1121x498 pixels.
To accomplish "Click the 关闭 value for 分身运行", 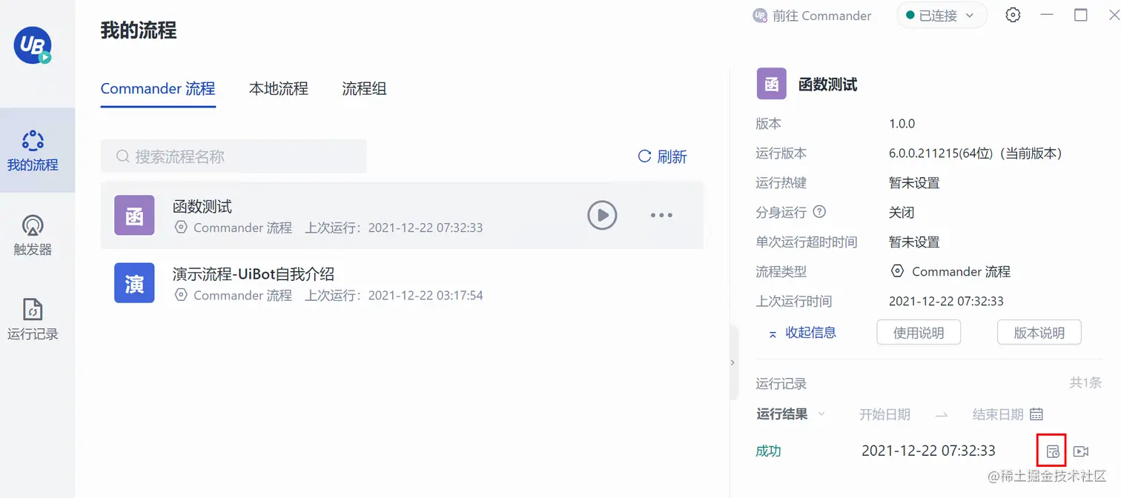I will [902, 213].
